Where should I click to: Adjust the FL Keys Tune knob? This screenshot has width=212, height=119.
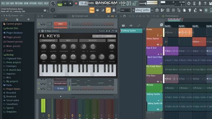112,47
